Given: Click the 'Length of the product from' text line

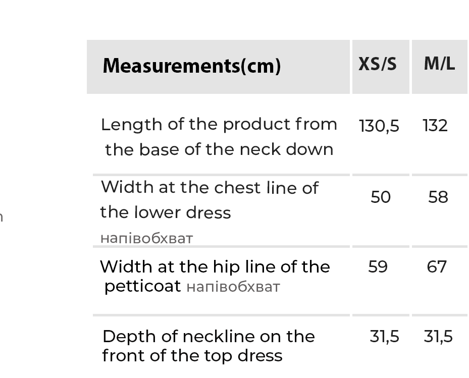Looking at the screenshot, I should (219, 125).
